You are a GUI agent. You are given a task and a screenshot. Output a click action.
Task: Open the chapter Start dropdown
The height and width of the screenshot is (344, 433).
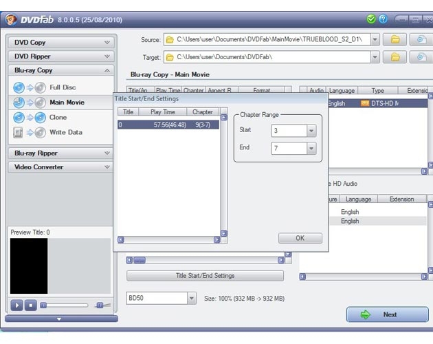tap(311, 131)
